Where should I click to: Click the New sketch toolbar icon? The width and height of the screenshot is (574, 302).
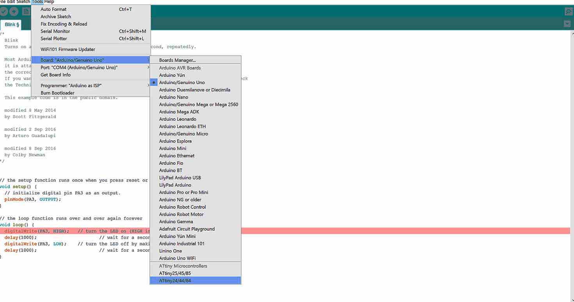point(26,11)
